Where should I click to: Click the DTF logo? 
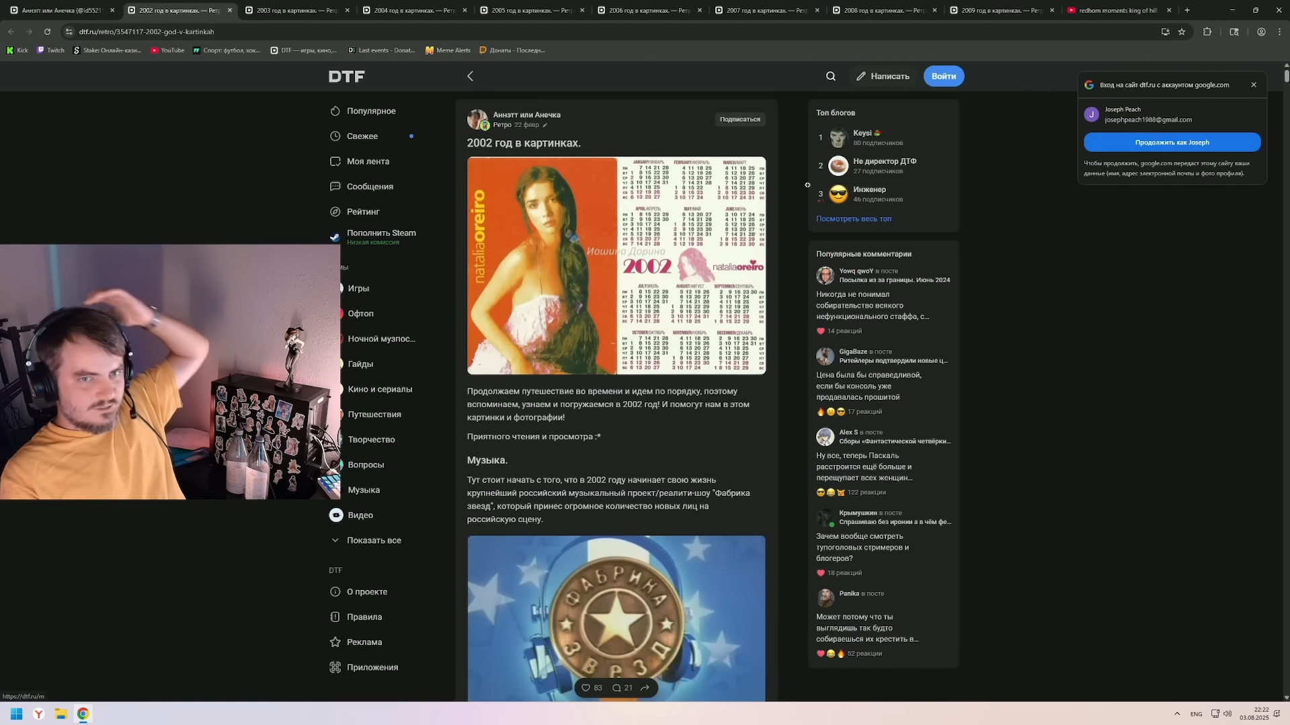pyautogui.click(x=346, y=77)
